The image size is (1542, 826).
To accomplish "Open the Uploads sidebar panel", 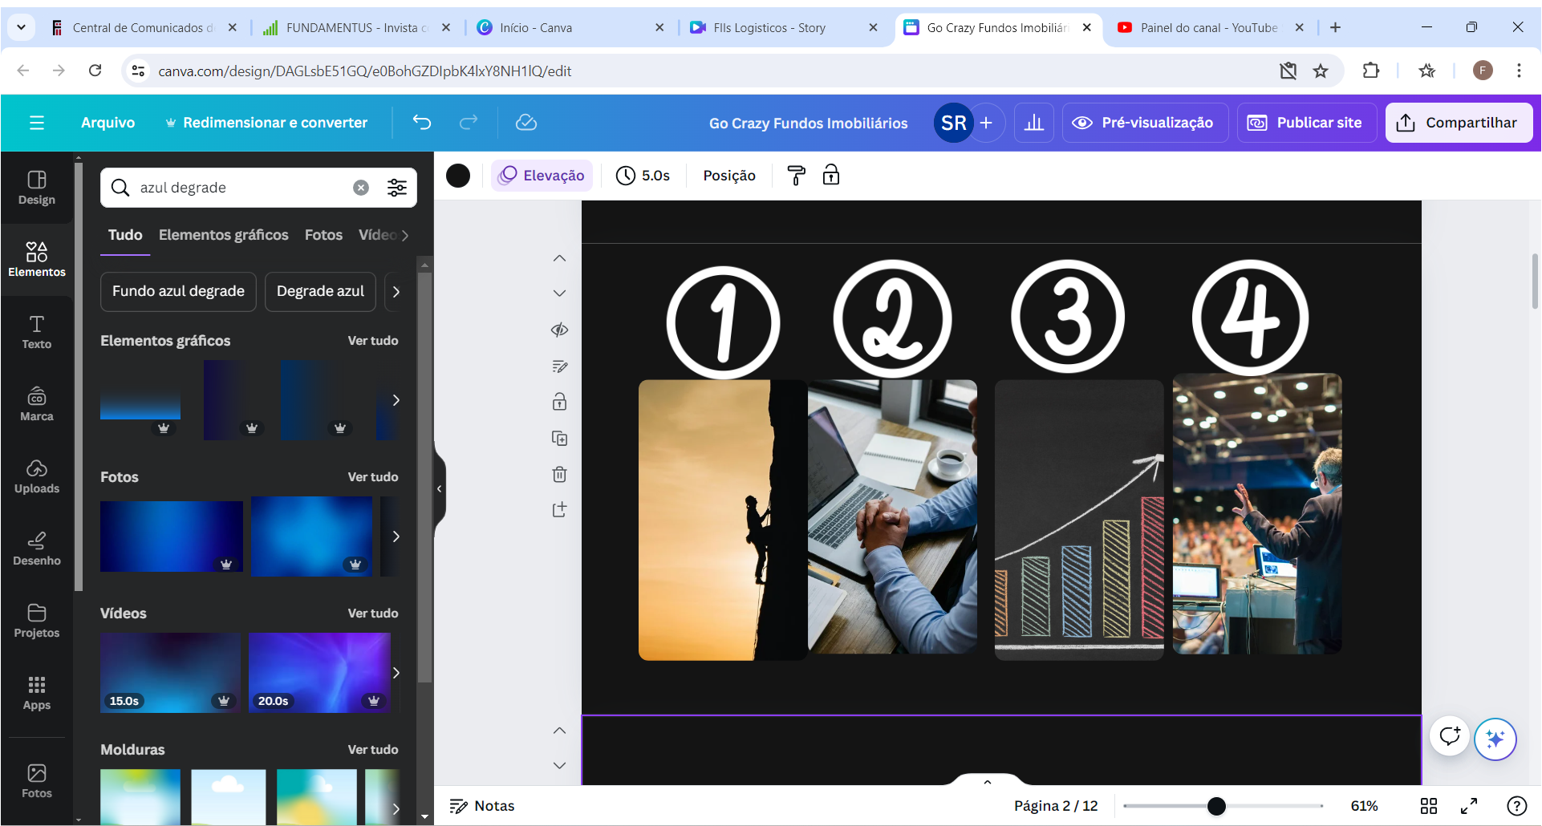I will (x=37, y=476).
